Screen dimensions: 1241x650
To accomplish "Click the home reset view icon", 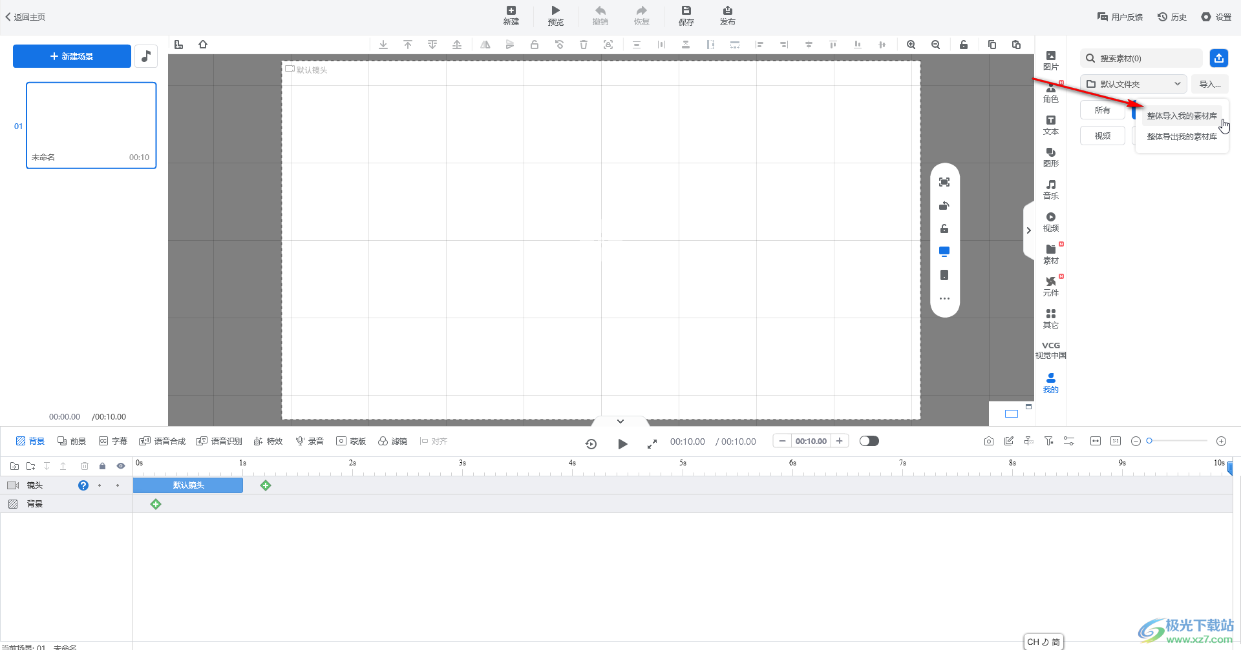I will click(203, 45).
